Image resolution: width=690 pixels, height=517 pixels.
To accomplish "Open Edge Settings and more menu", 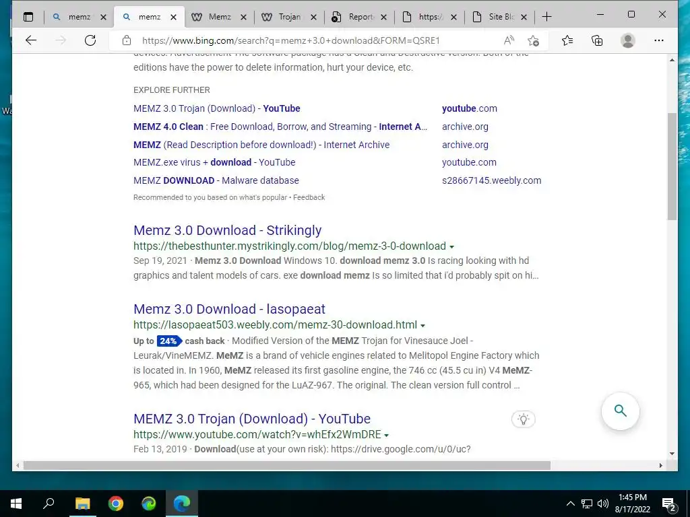I will pos(659,40).
